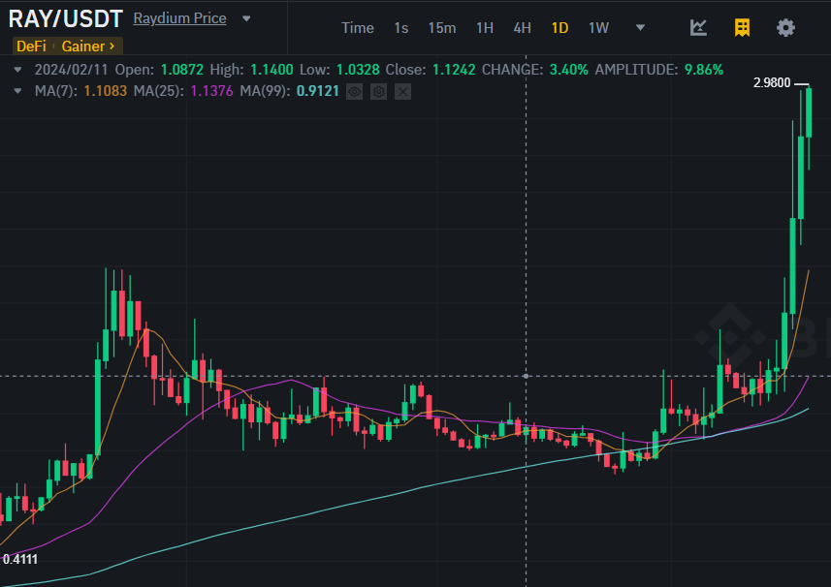Screen dimensions: 831x587
Task: Open the technical indicators chart icon
Action: tap(698, 27)
